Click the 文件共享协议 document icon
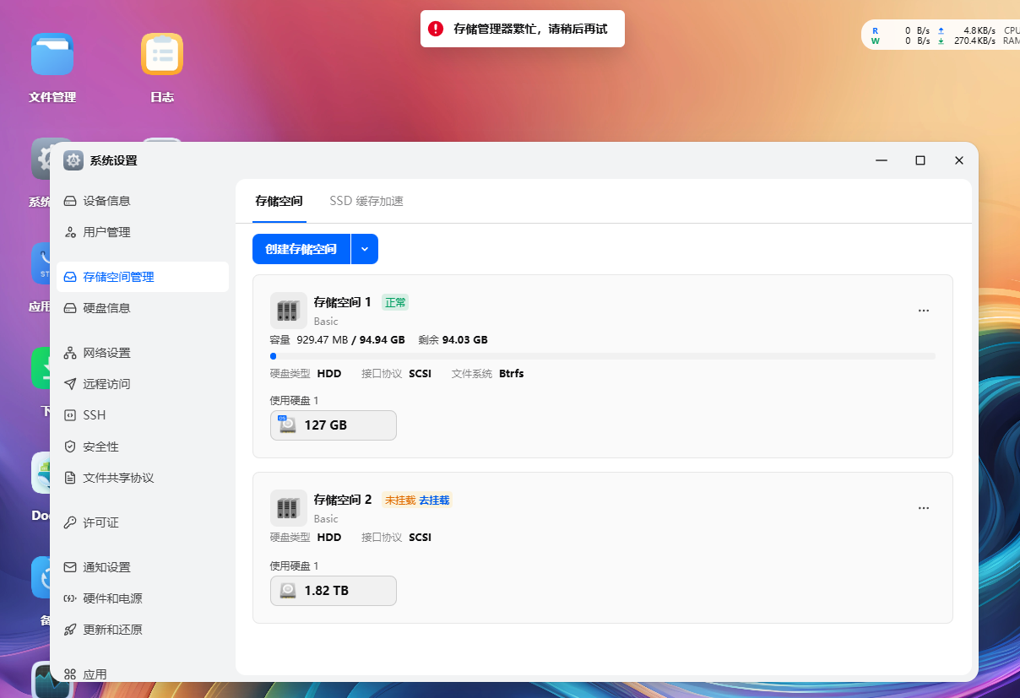The width and height of the screenshot is (1020, 698). 70,478
